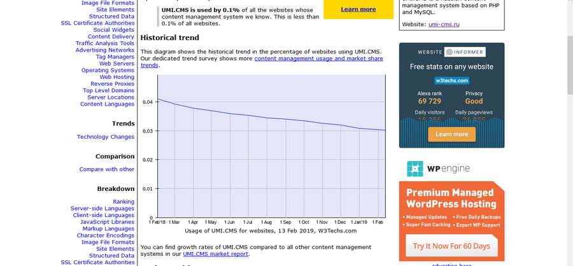Click the Privacy Good value
The image size is (573, 266).
pos(474,101)
